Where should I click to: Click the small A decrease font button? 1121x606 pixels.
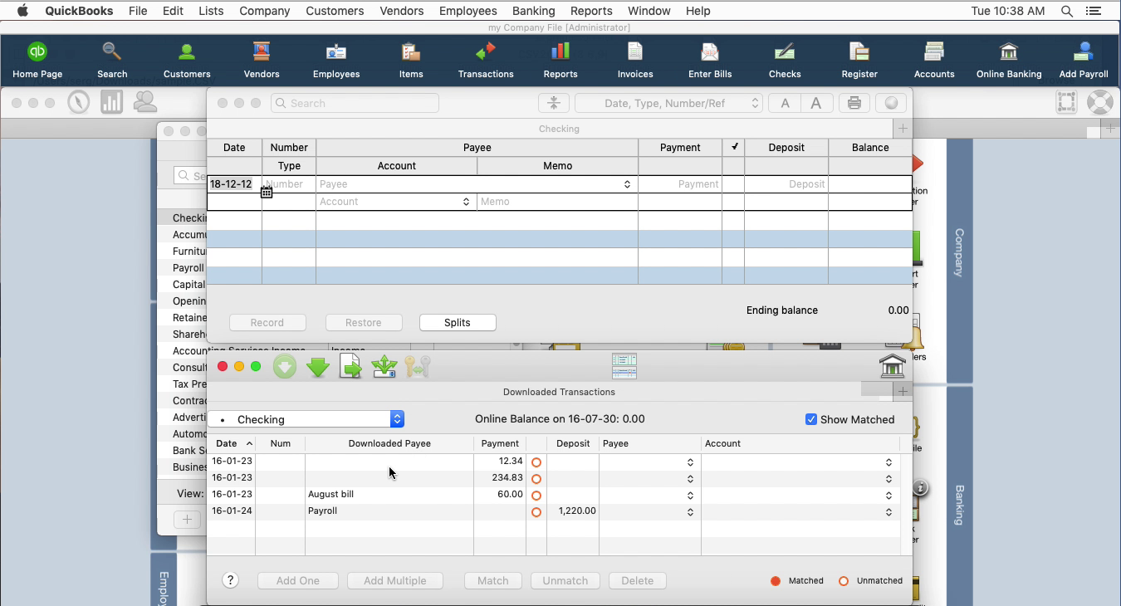tap(785, 103)
